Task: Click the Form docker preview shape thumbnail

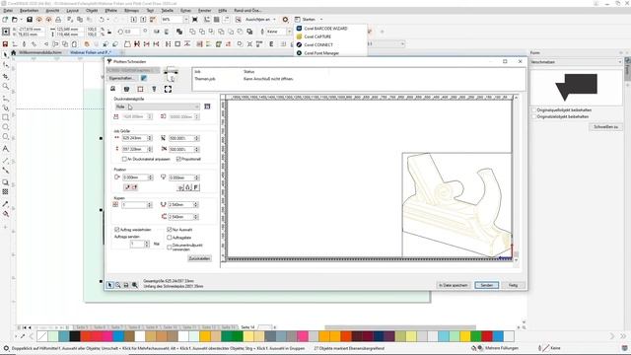Action: 576,87
